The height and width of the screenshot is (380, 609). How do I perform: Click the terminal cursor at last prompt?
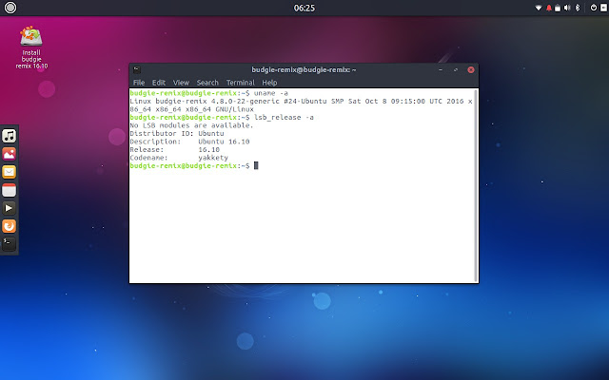[256, 165]
